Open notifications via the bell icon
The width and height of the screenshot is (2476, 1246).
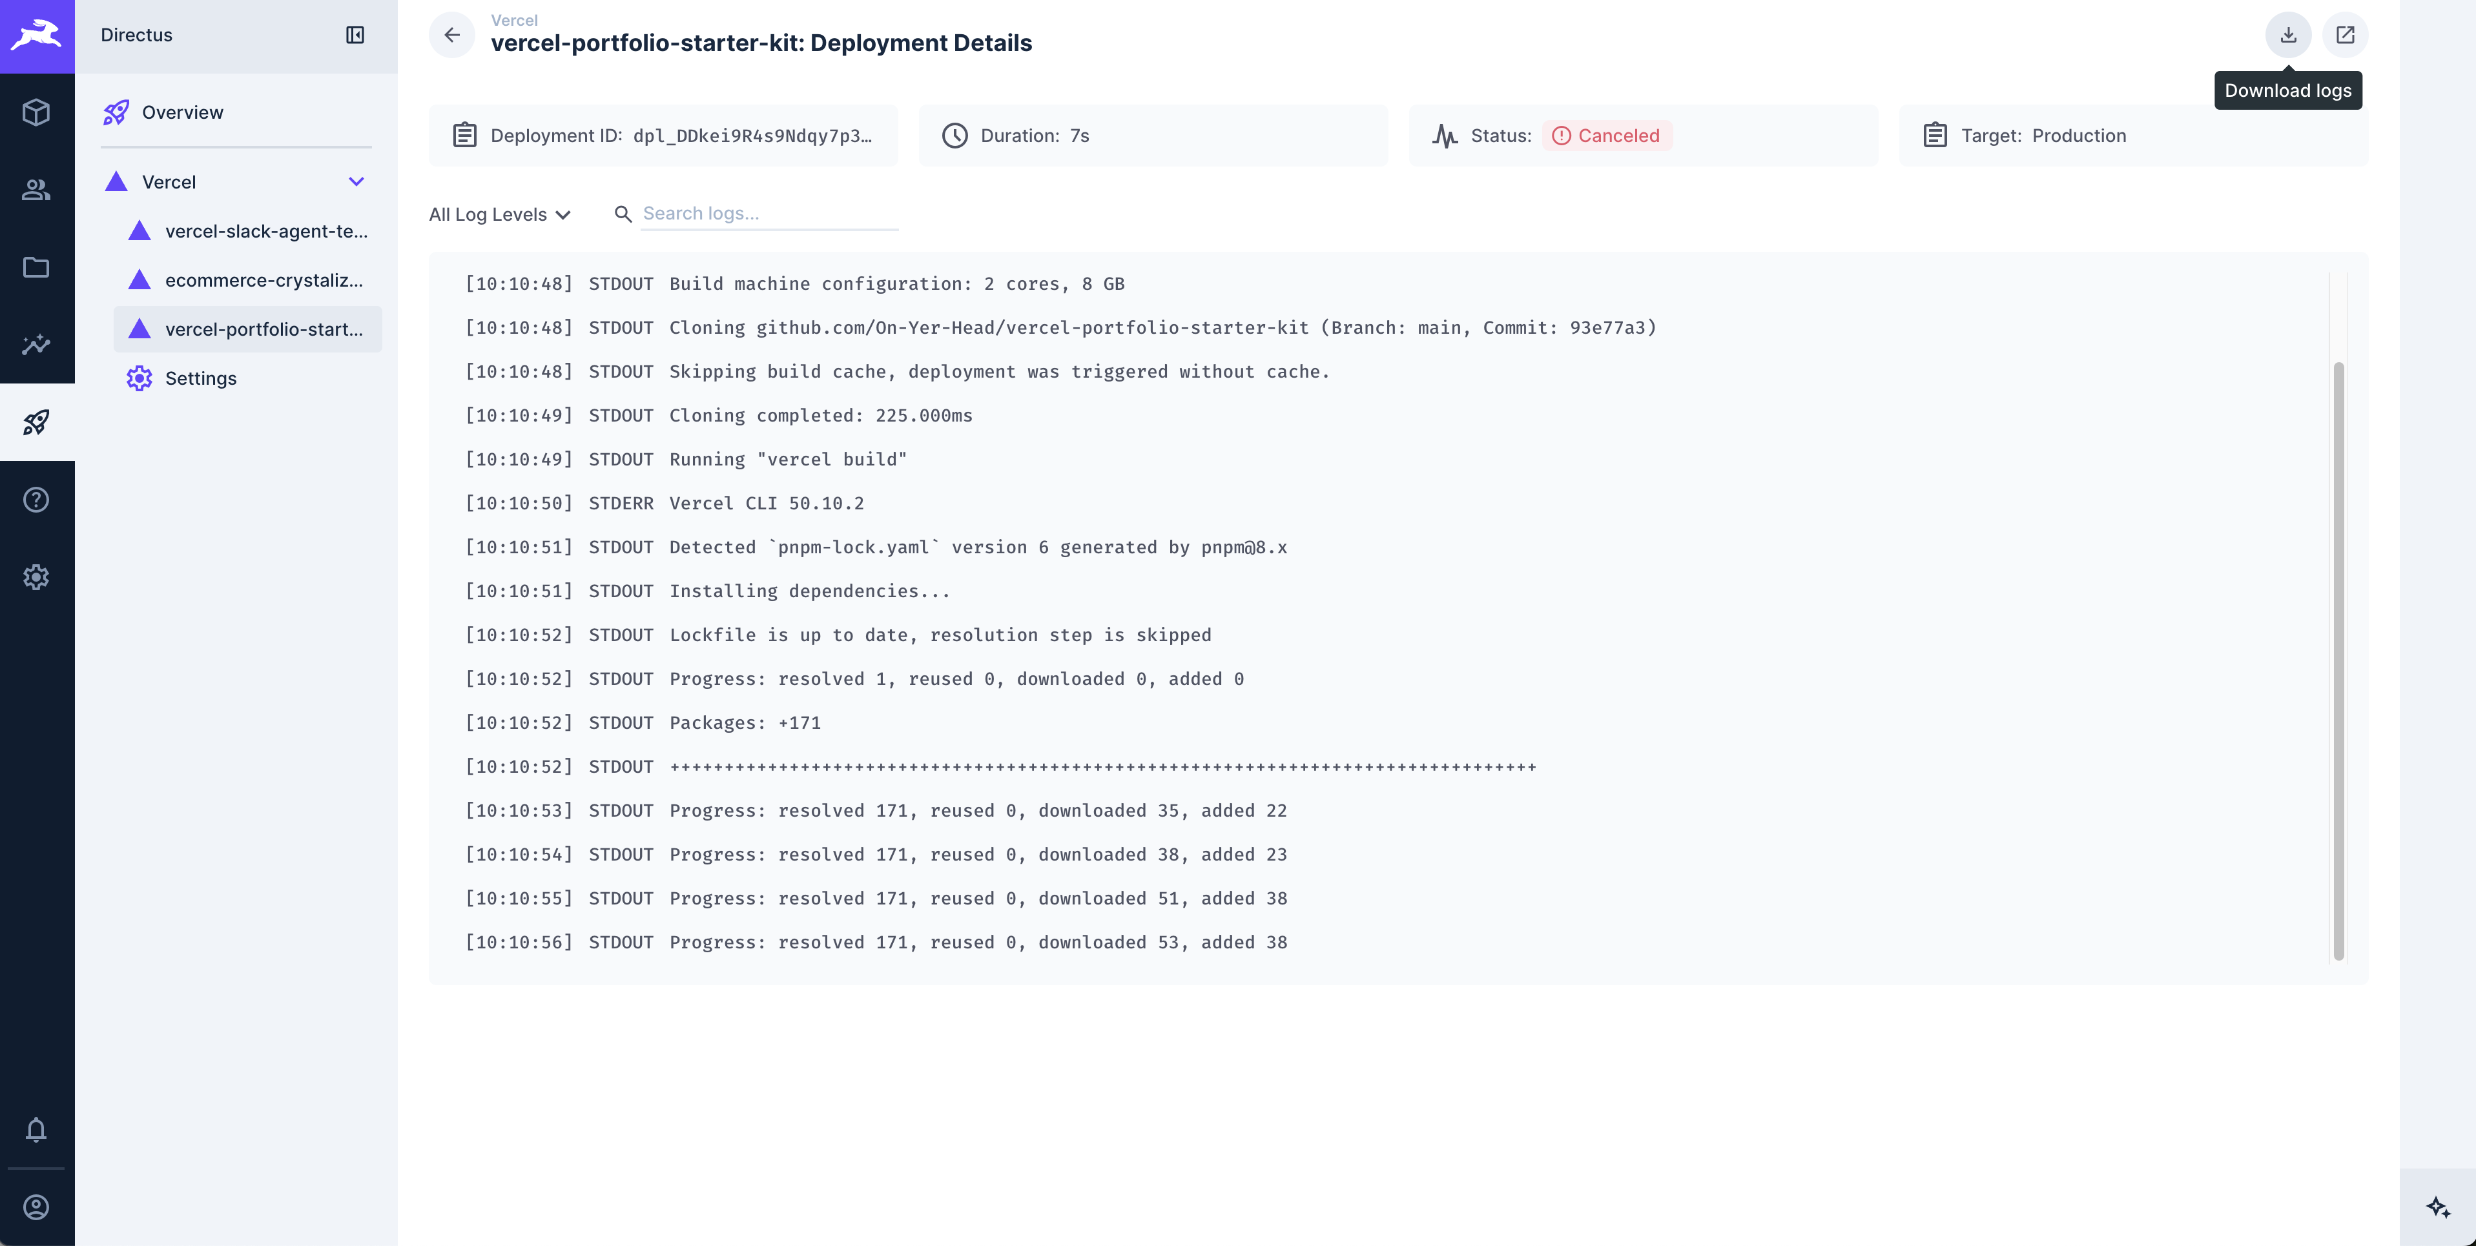37,1130
